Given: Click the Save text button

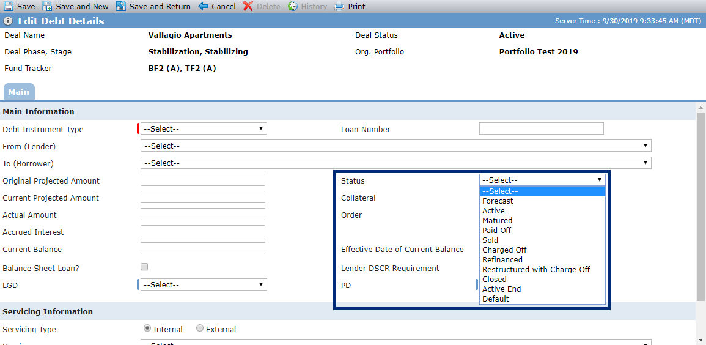Looking at the screenshot, I should pyautogui.click(x=26, y=6).
